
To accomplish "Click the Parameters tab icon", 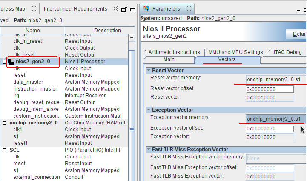I will [x=146, y=8].
